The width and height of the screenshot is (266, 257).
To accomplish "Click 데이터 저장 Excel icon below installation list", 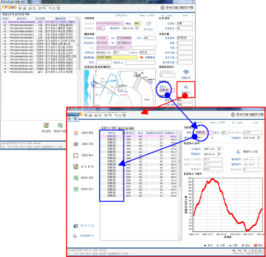I will [x=60, y=125].
